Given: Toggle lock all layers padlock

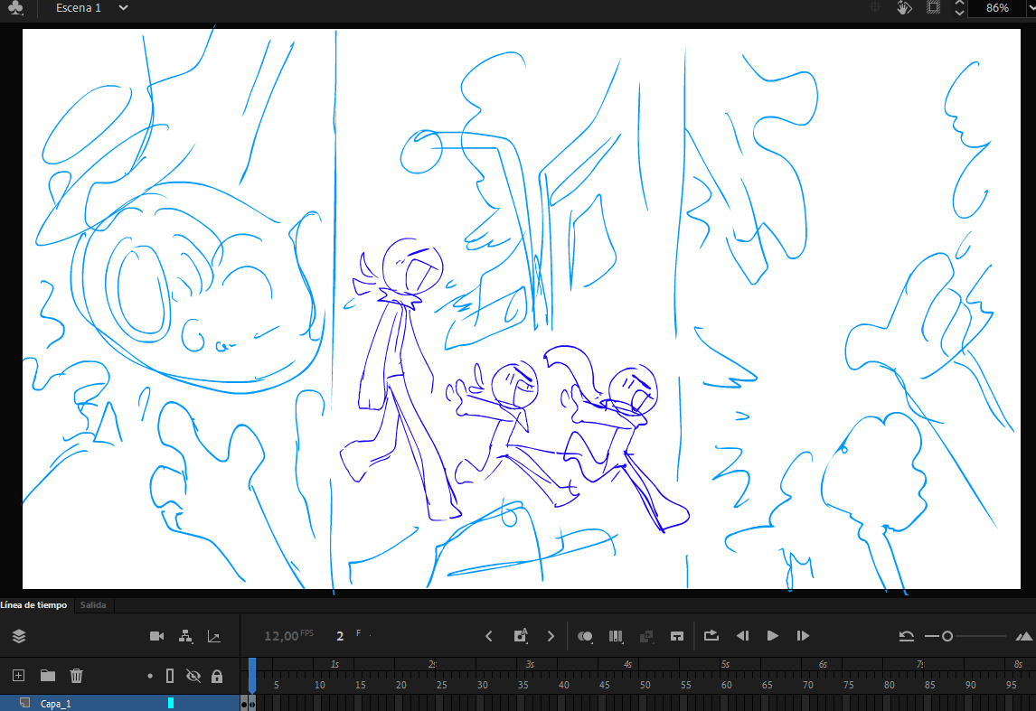Looking at the screenshot, I should (217, 676).
